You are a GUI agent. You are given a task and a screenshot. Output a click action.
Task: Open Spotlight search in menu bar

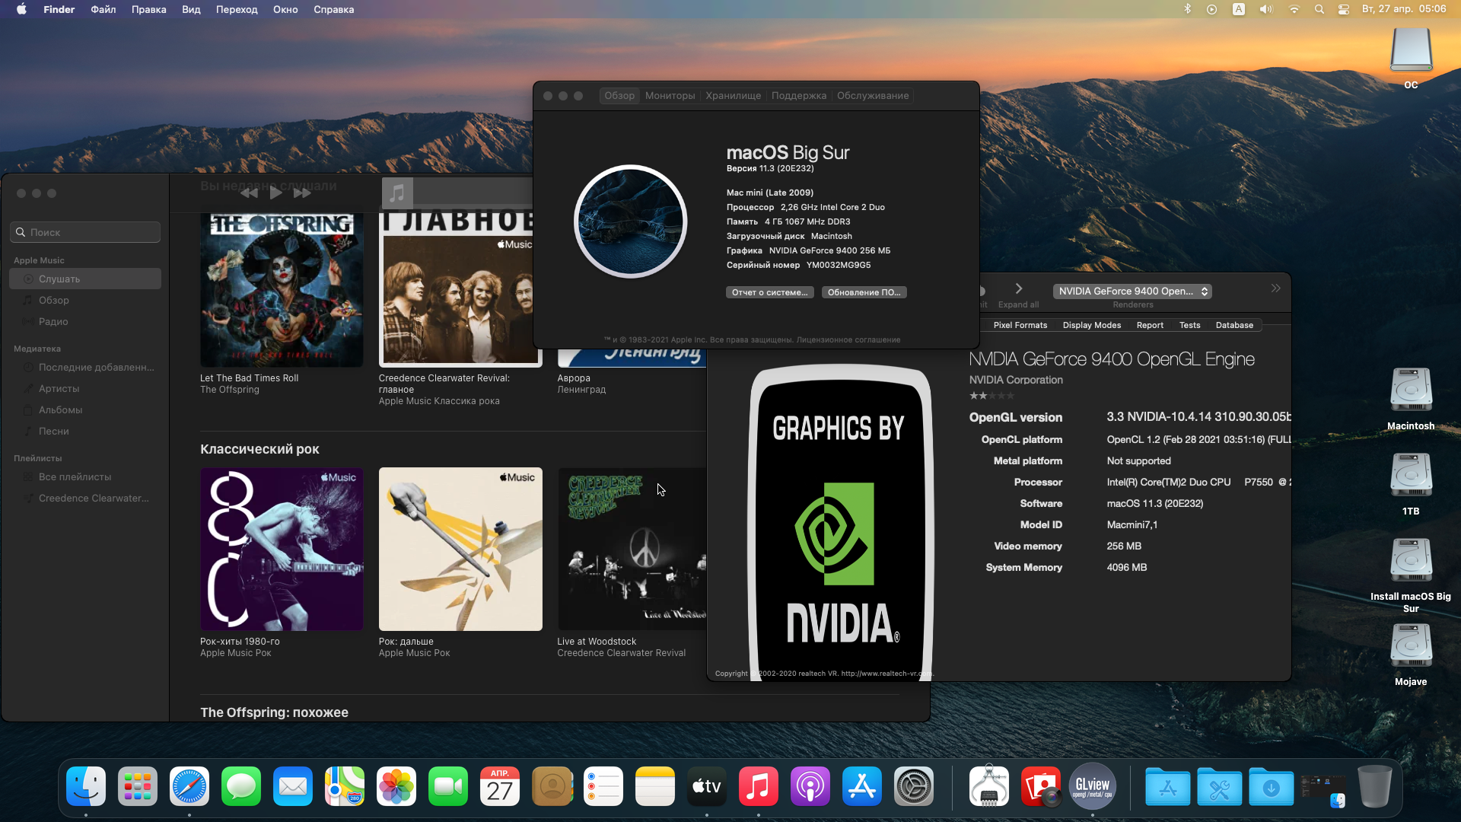coord(1319,9)
